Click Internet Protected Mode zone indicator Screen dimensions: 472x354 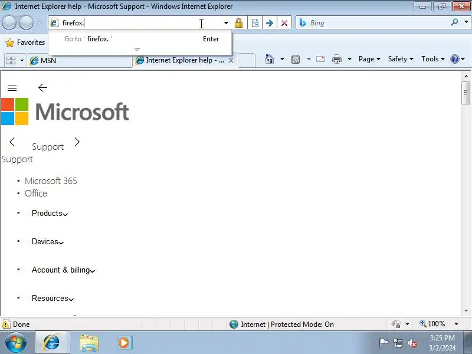coord(281,324)
